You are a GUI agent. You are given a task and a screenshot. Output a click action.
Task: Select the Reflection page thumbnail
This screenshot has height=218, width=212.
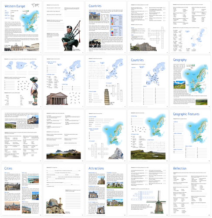(x=190, y=190)
